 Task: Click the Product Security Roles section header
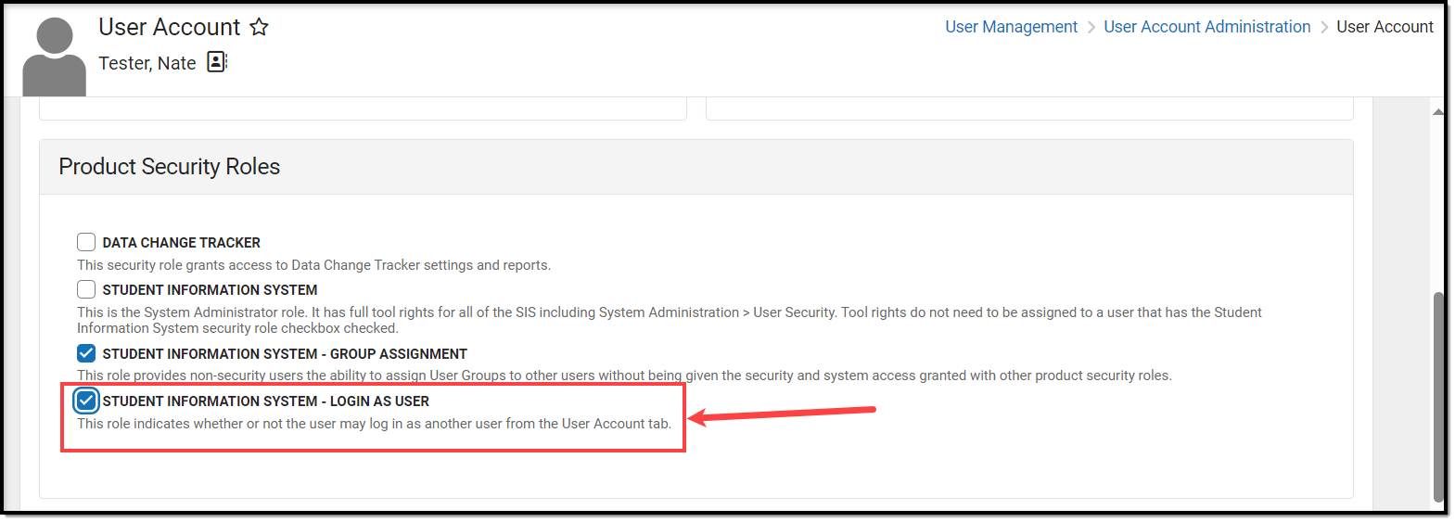point(170,167)
